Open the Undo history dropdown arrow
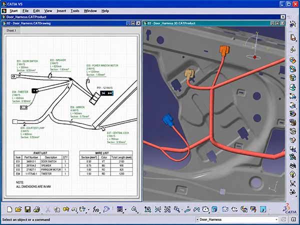300x225 pixels. coord(77,212)
